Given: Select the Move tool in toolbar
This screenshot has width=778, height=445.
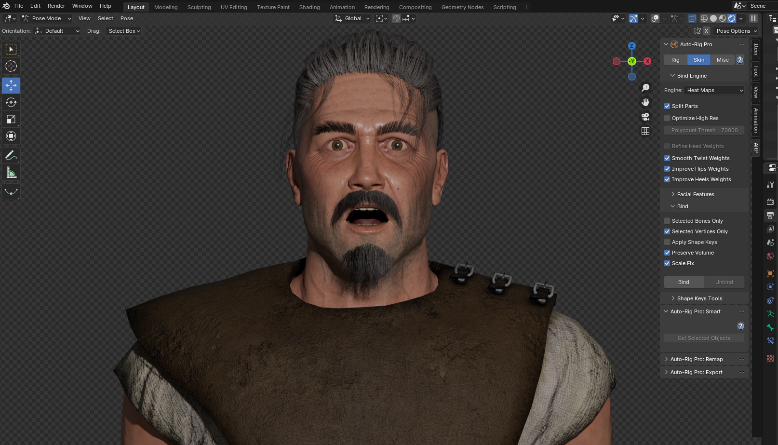Looking at the screenshot, I should coord(11,85).
